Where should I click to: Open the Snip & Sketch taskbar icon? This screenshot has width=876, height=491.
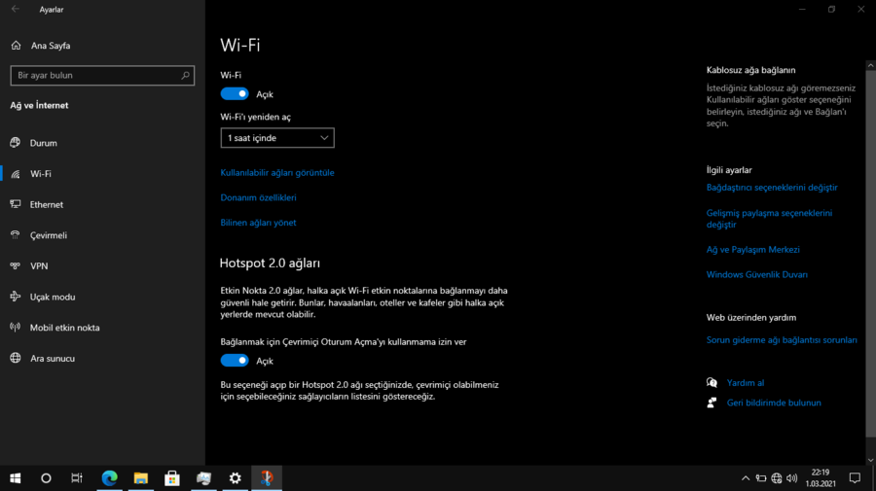click(x=267, y=478)
